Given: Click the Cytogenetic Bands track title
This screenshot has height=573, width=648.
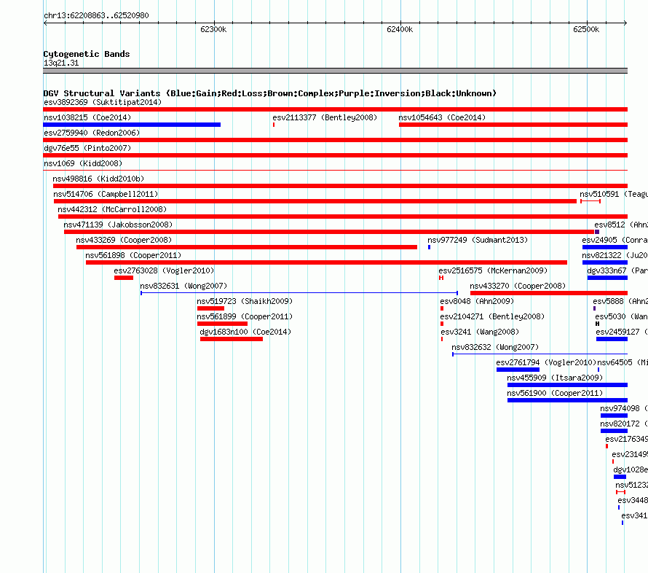Looking at the screenshot, I should pos(87,54).
